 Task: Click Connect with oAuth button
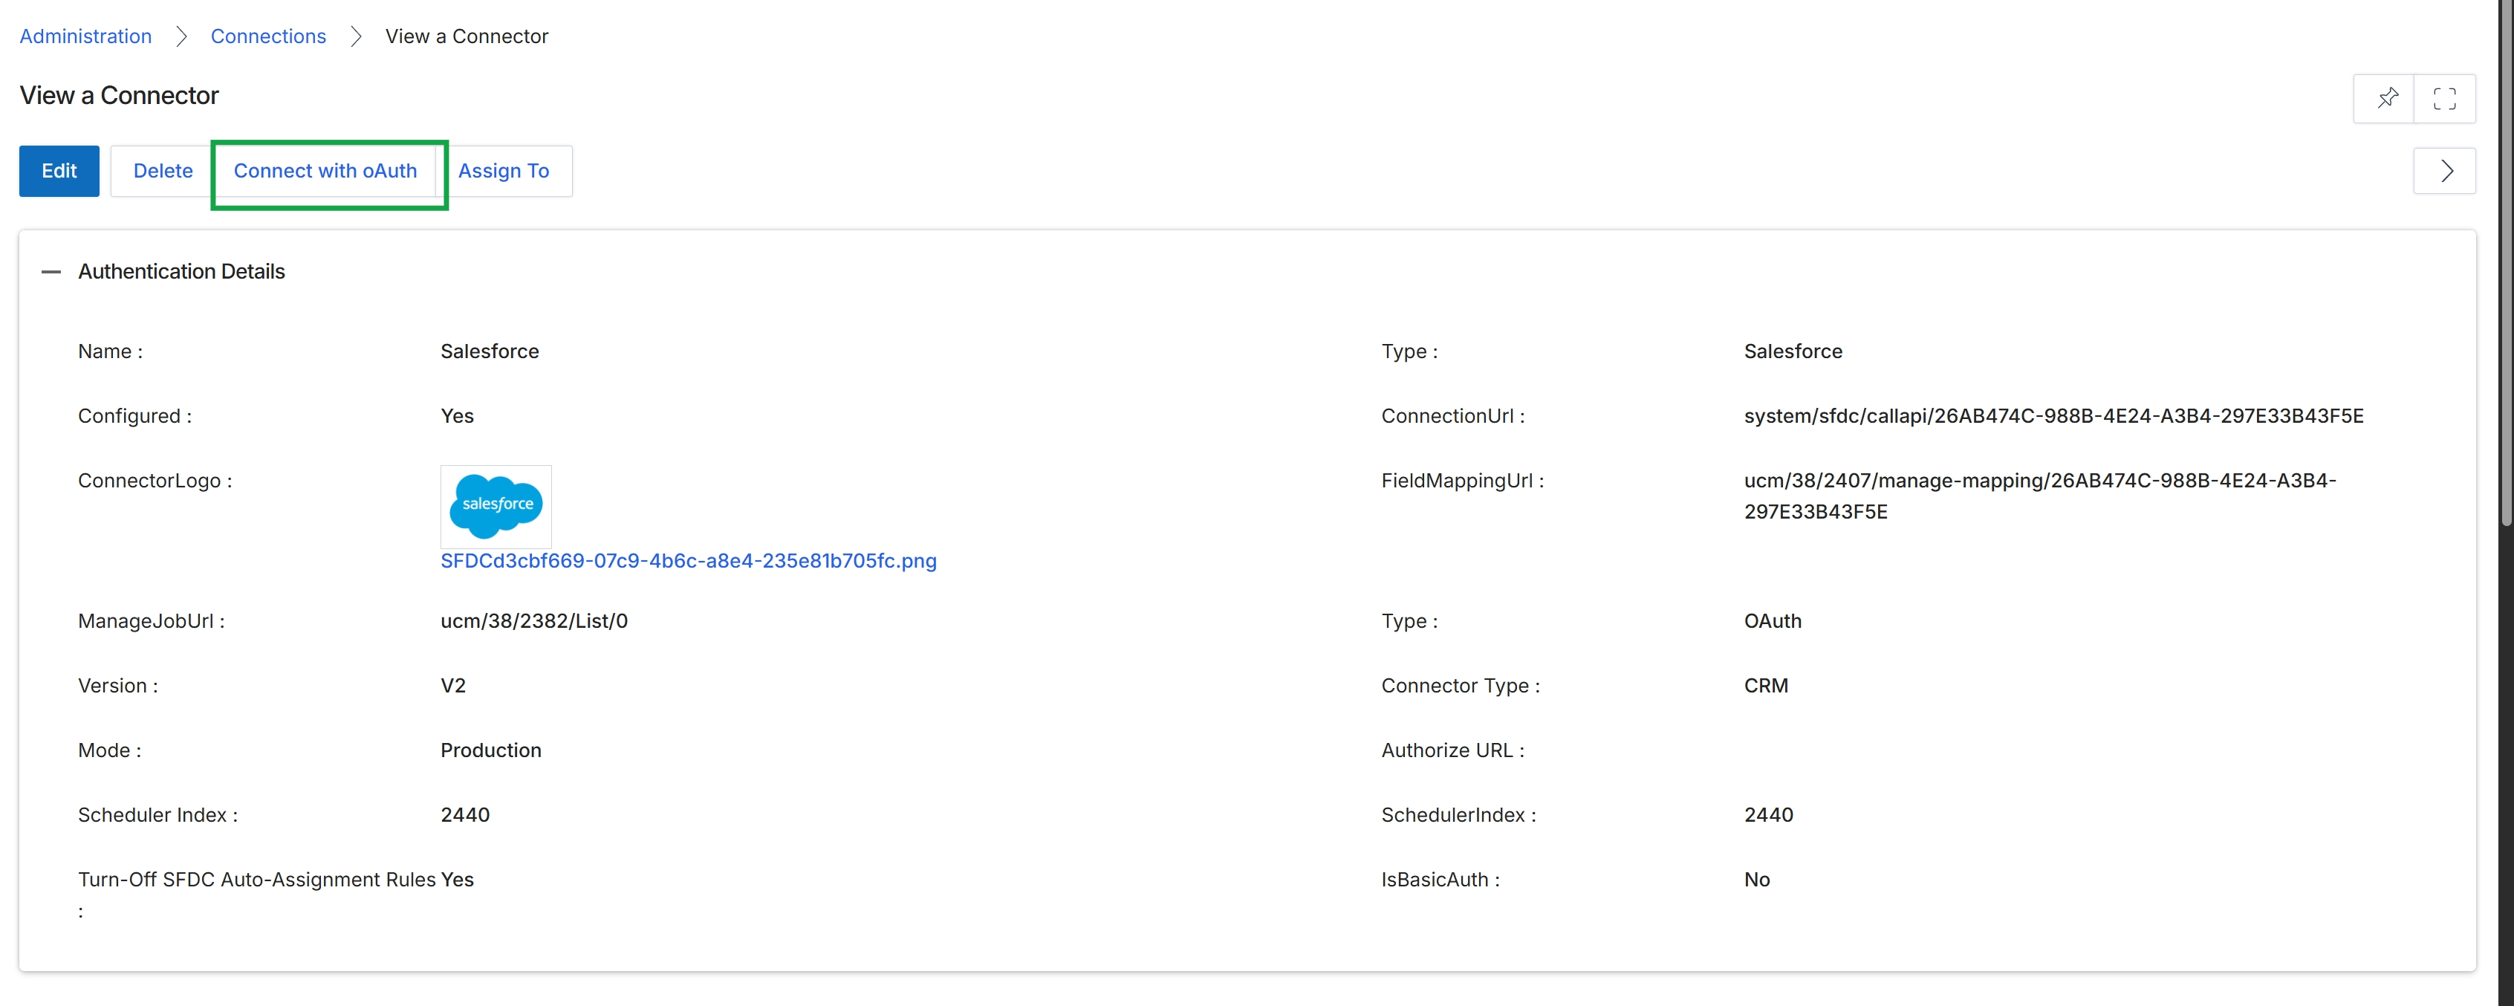point(325,172)
